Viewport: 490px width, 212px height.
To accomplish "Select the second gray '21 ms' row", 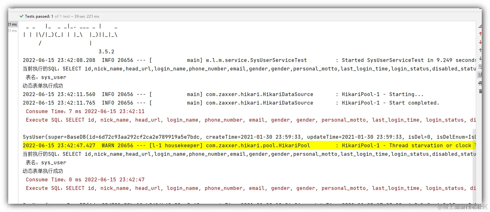I will point(13,31).
